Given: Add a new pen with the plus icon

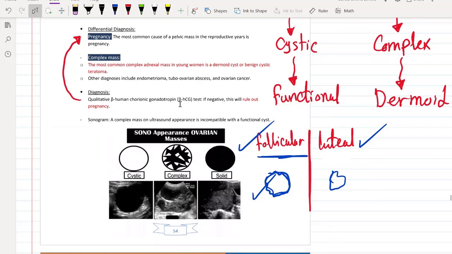Looking at the screenshot, I should pyautogui.click(x=181, y=11).
